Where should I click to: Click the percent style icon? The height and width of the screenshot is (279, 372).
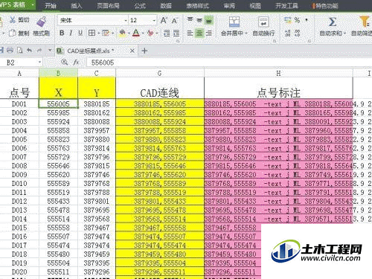tap(297, 20)
